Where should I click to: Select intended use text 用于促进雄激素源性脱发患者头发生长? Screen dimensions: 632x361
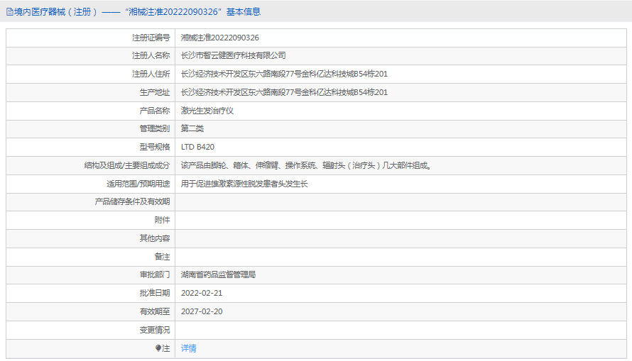(x=244, y=184)
